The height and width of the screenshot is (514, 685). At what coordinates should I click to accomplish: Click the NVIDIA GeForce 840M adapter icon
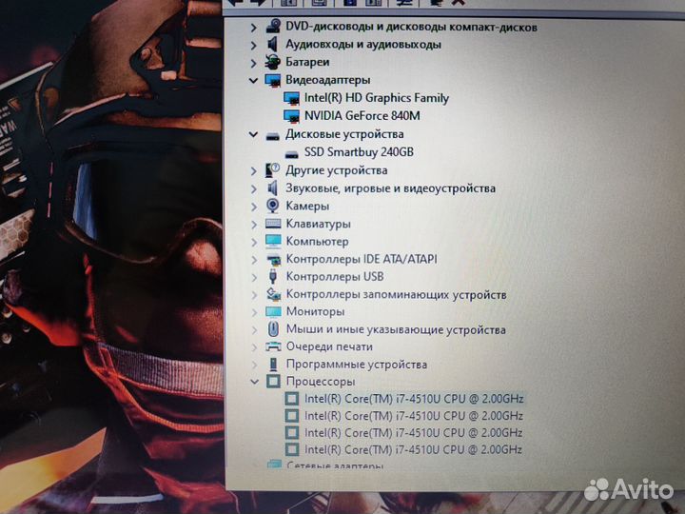[291, 116]
